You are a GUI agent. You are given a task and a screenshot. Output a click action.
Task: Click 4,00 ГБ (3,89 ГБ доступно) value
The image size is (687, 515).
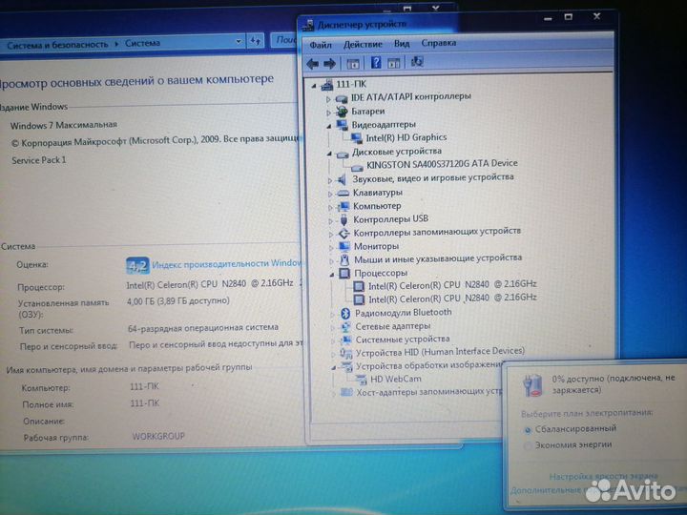tap(177, 300)
